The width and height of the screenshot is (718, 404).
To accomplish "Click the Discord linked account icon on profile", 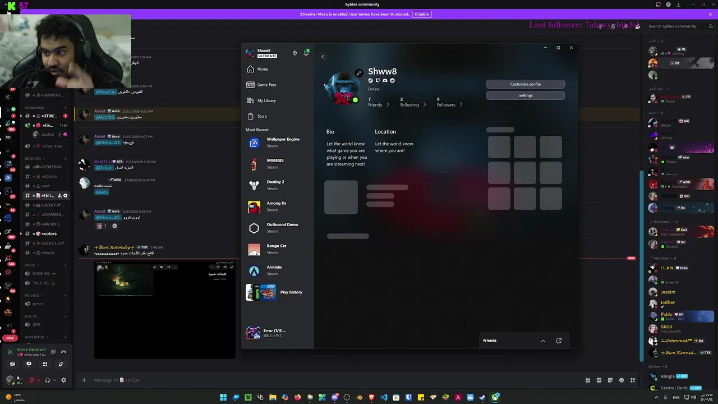I will [385, 81].
